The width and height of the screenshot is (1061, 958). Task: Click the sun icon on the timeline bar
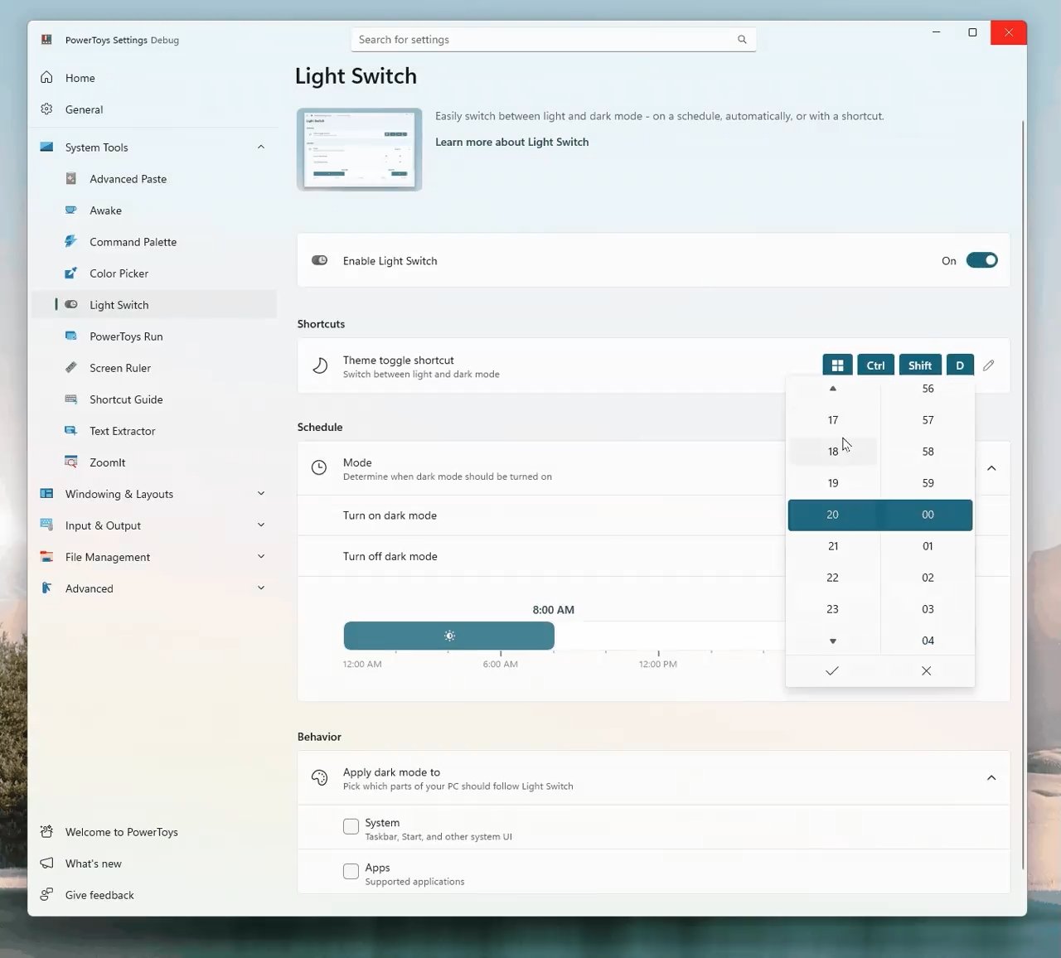coord(449,636)
